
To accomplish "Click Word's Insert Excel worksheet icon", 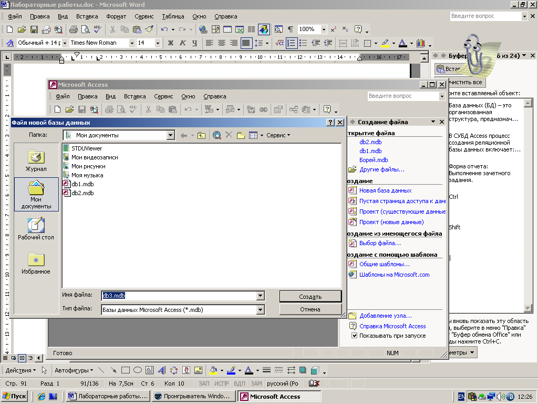I will (x=240, y=29).
